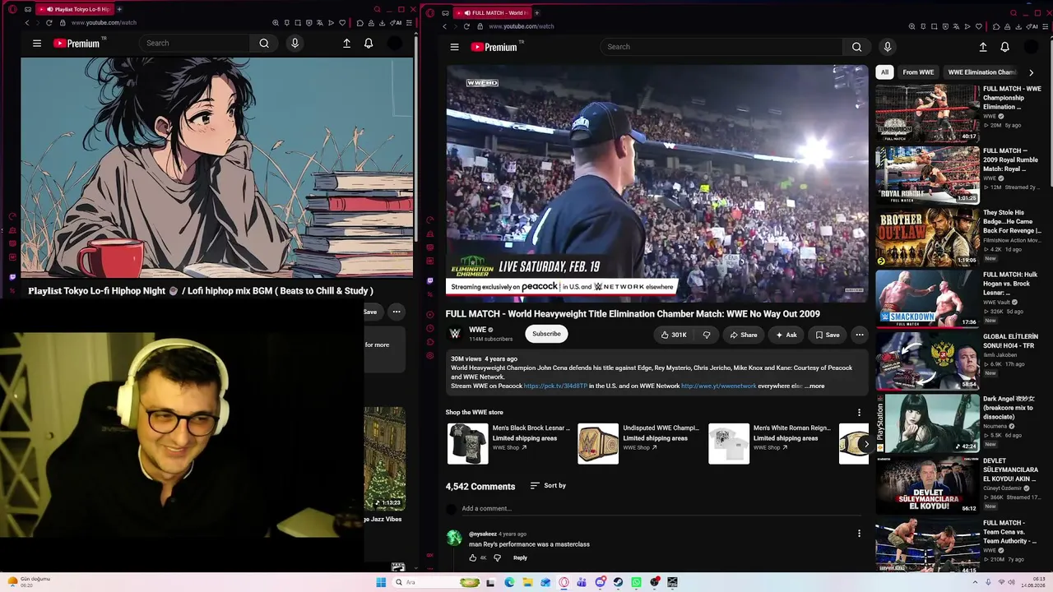The width and height of the screenshot is (1053, 592).
Task: Dislike the WWE Elimination Chamber video
Action: [707, 335]
